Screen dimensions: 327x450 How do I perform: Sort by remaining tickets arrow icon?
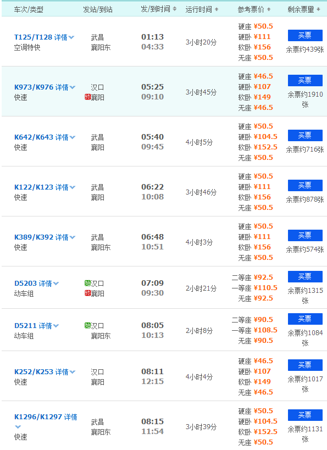point(318,9)
